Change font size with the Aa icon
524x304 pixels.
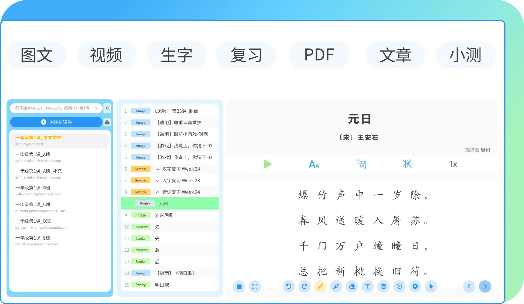314,164
